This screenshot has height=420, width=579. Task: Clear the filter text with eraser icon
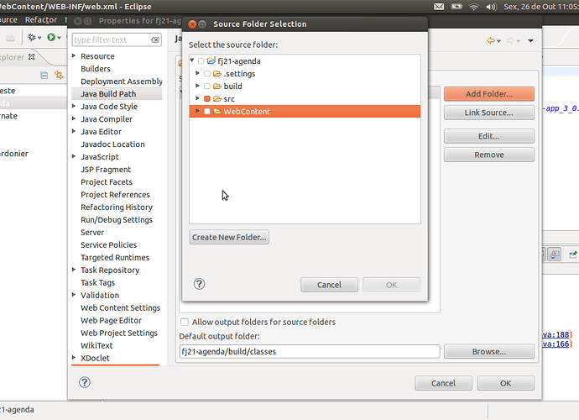pos(155,40)
